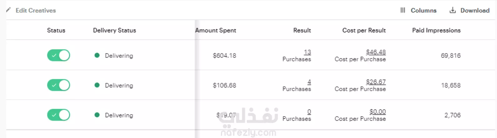The width and height of the screenshot is (497, 138).
Task: Click the pencil icon beside Edit Creatives
Action: [8, 10]
